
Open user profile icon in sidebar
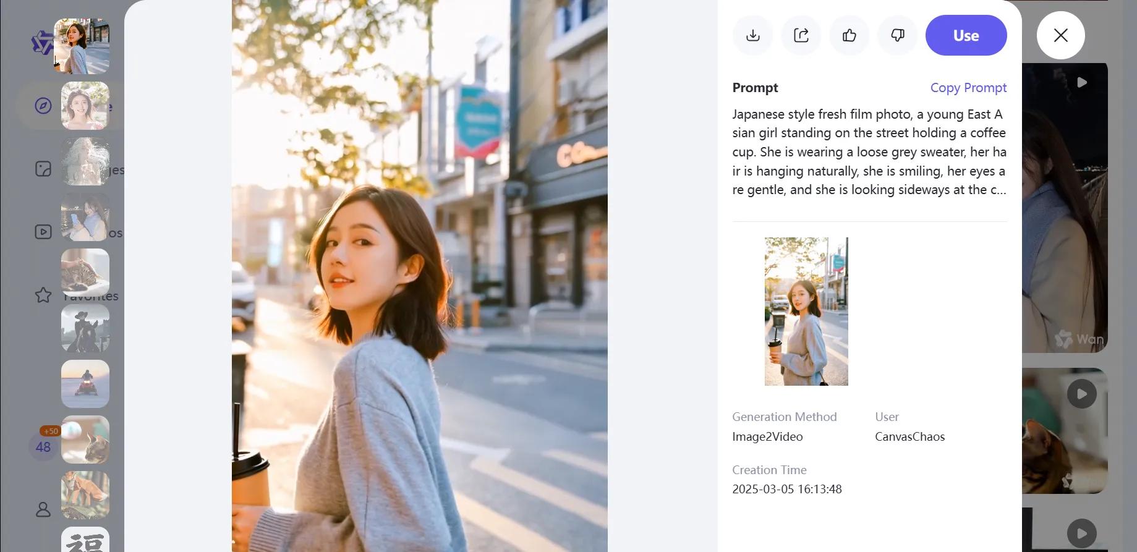(x=43, y=509)
